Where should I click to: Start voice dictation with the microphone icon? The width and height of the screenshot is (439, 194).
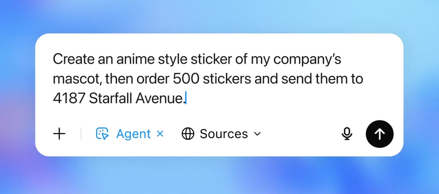coord(347,134)
